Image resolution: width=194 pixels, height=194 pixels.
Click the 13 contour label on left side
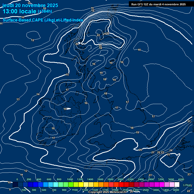pos(18,100)
